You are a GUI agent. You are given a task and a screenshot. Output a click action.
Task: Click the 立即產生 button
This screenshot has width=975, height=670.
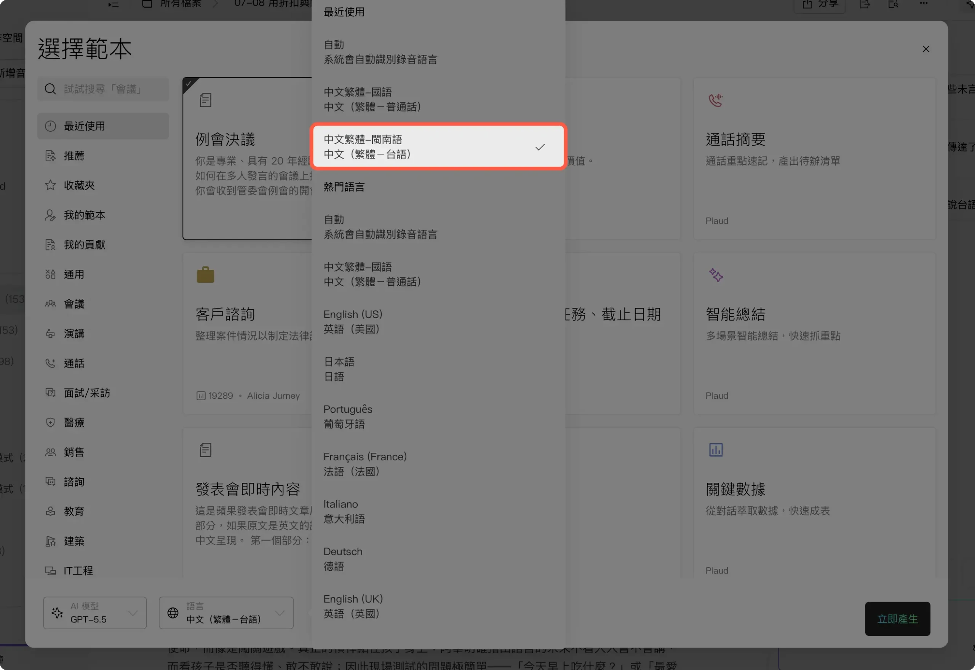tap(897, 619)
